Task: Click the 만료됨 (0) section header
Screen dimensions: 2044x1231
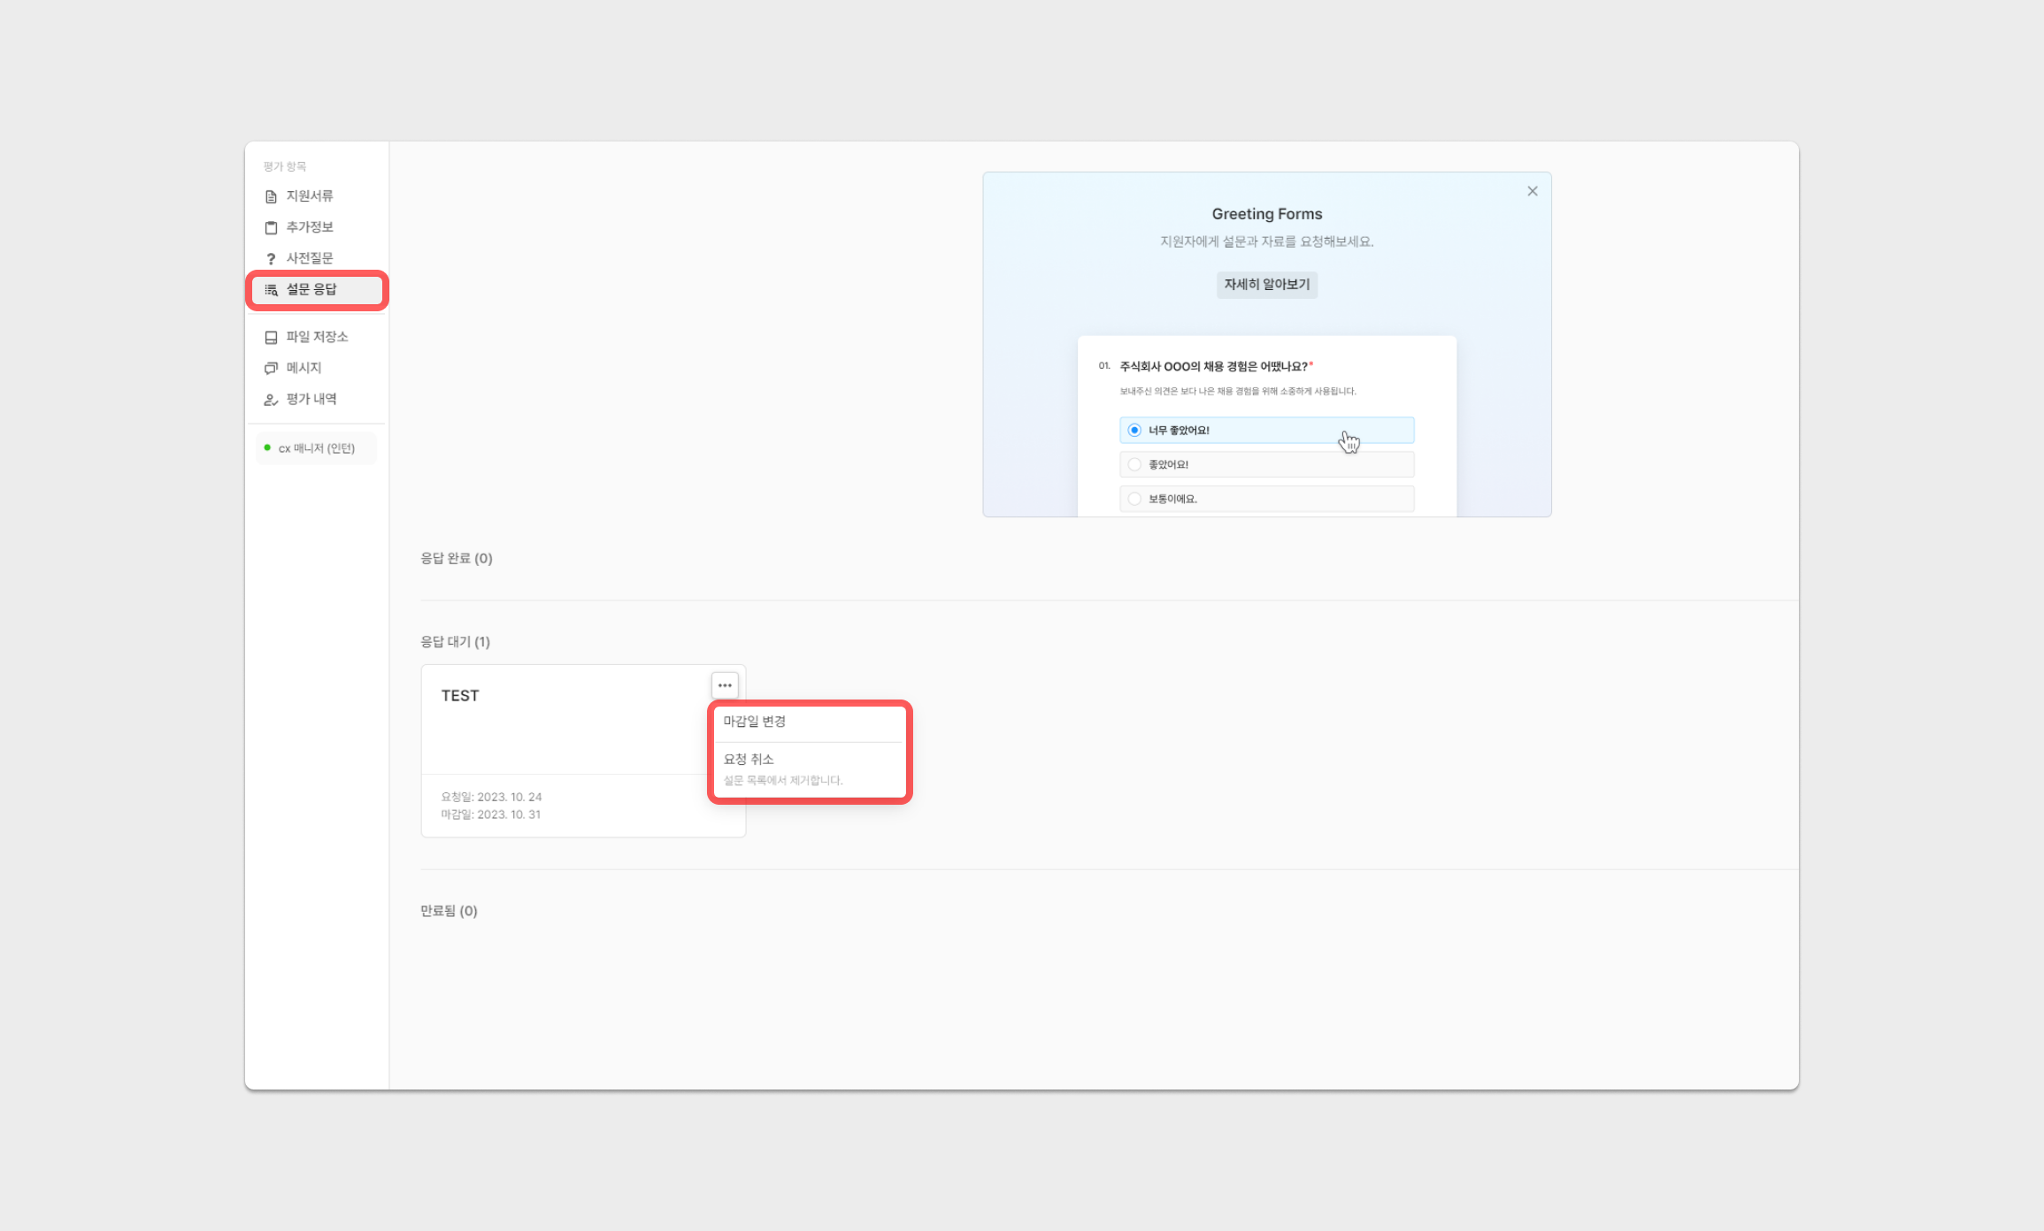Action: pyautogui.click(x=449, y=911)
